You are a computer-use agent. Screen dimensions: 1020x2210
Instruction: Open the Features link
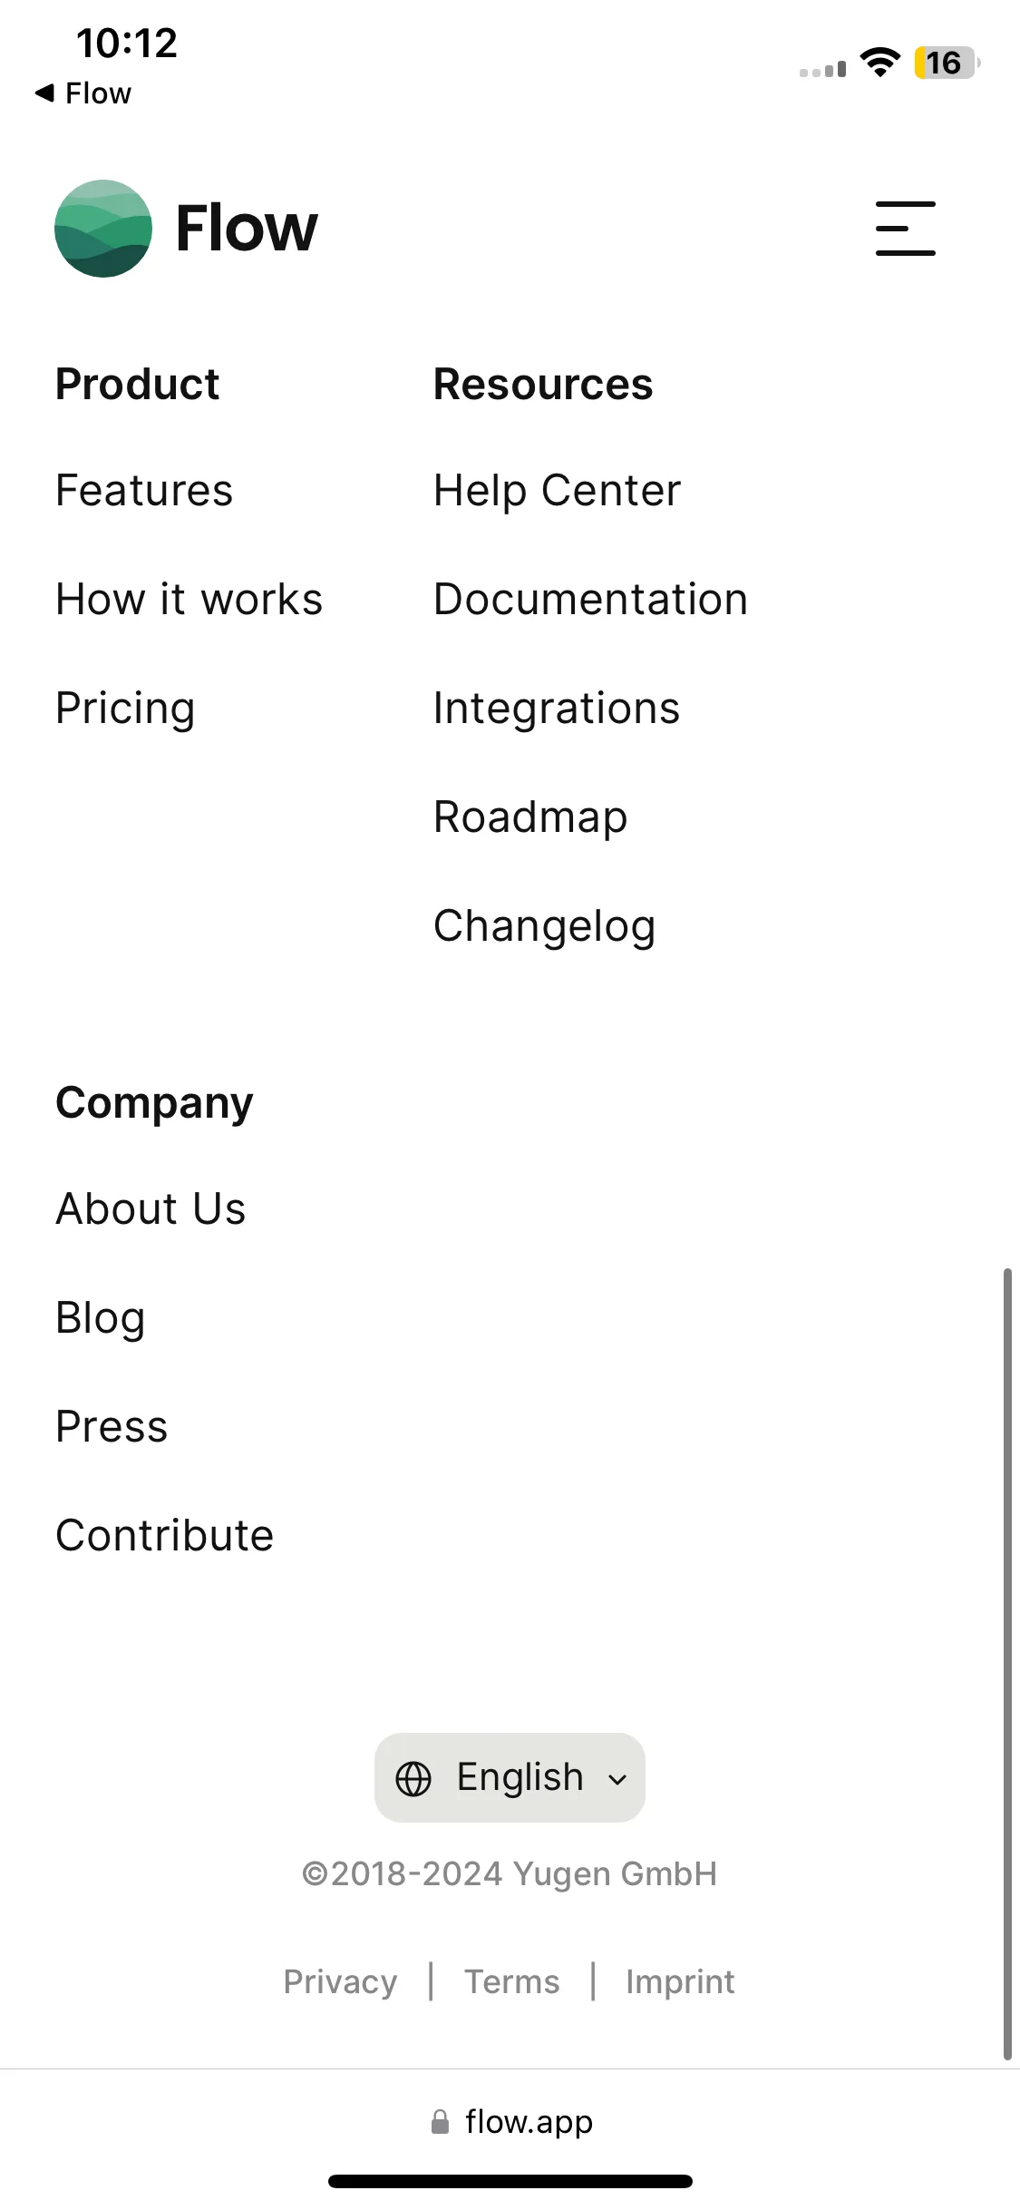(x=144, y=491)
